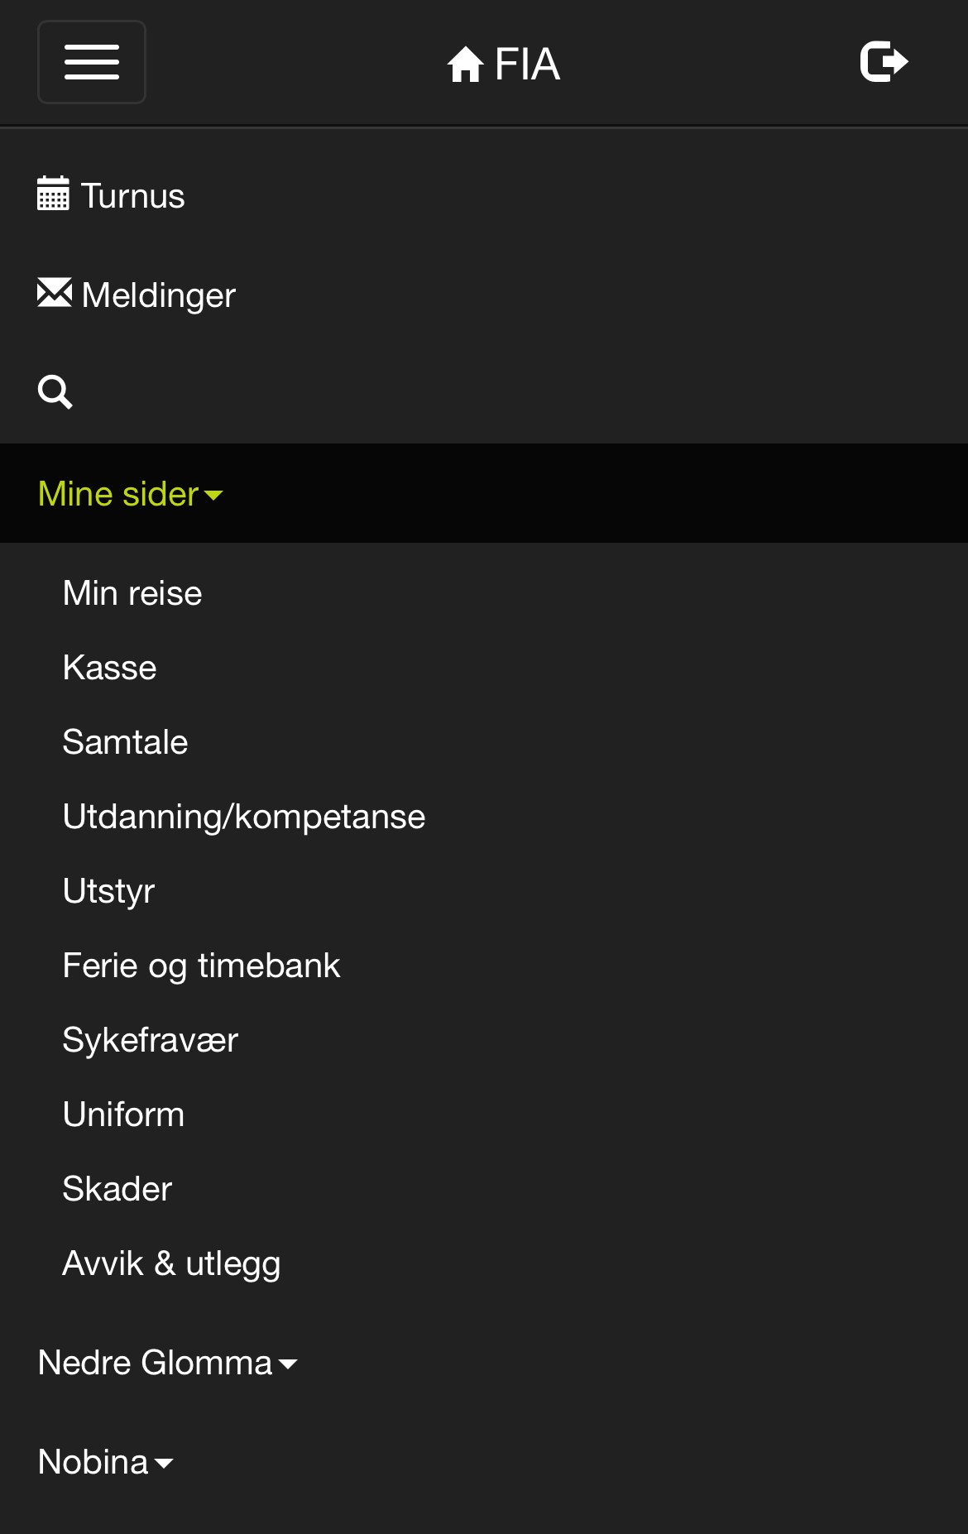Expand the Nobina dropdown
The image size is (968, 1534).
[106, 1462]
